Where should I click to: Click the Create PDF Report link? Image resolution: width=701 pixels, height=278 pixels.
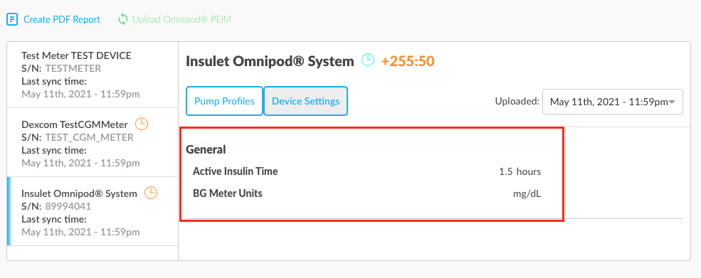62,20
